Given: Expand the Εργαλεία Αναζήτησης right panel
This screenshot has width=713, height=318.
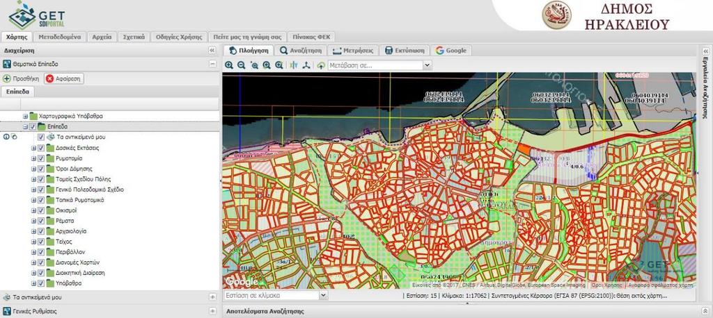Looking at the screenshot, I should (x=706, y=51).
